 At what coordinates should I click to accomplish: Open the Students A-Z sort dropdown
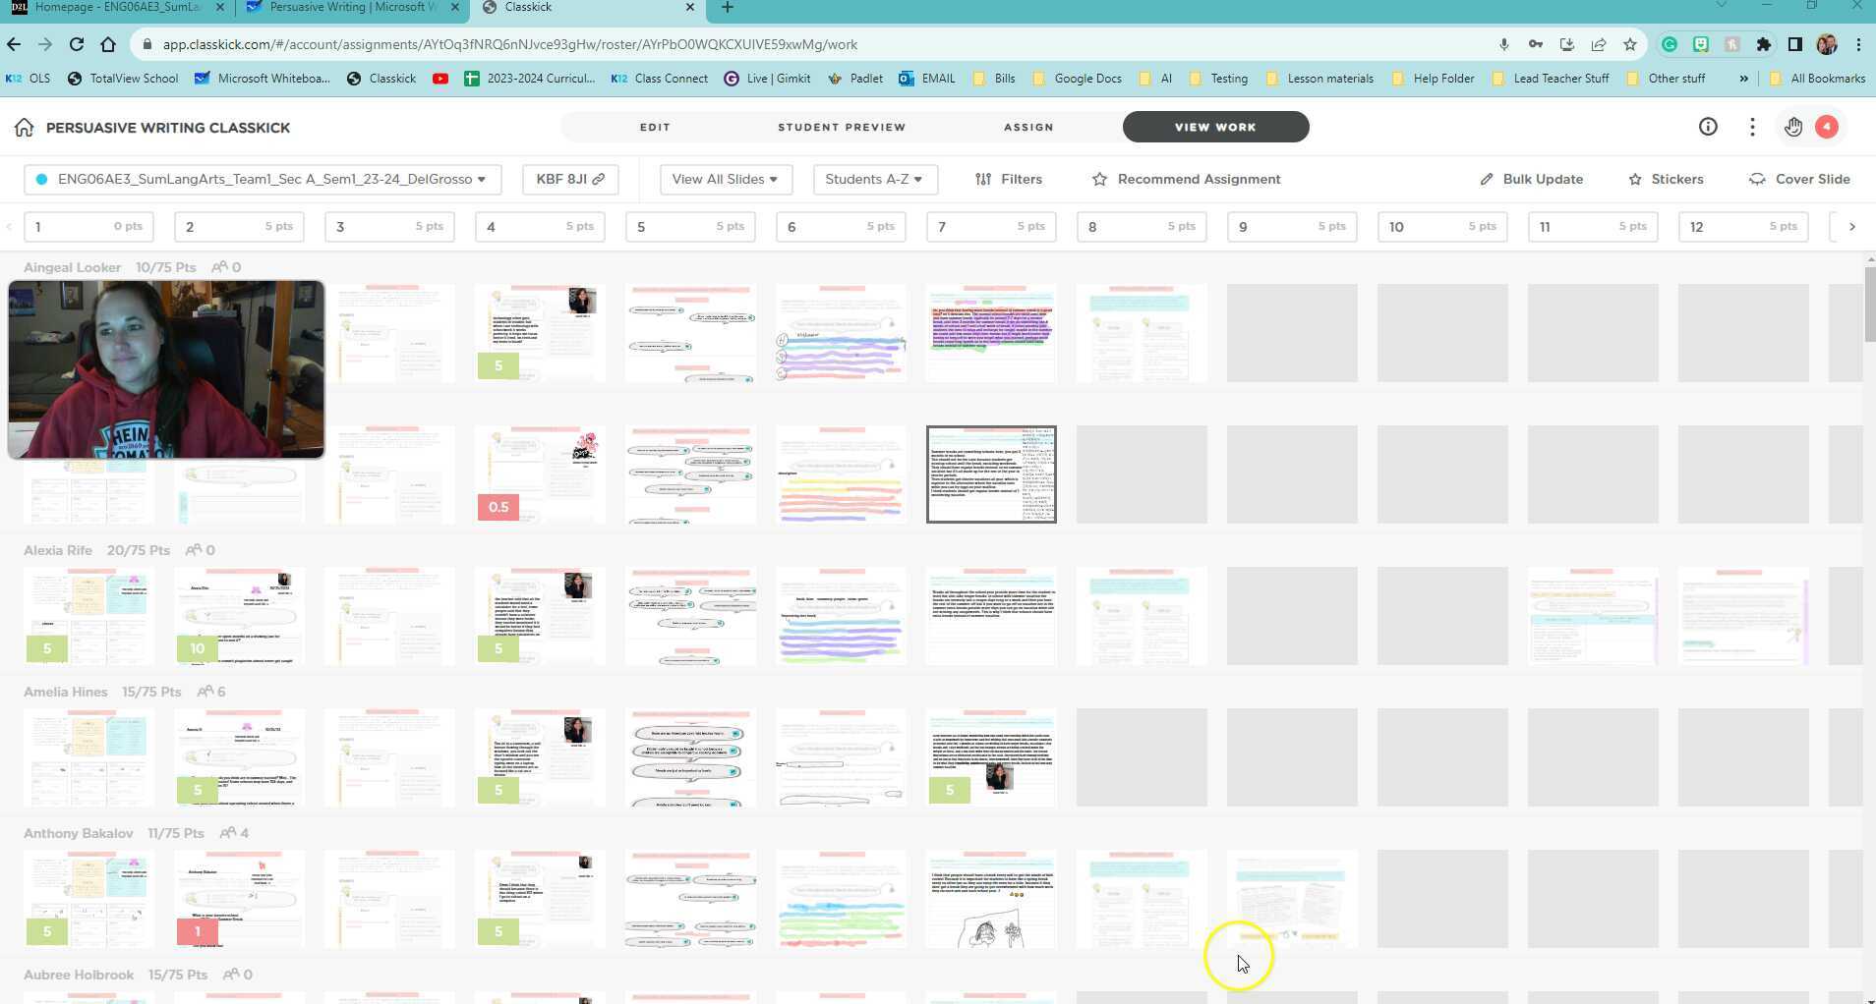pyautogui.click(x=874, y=179)
